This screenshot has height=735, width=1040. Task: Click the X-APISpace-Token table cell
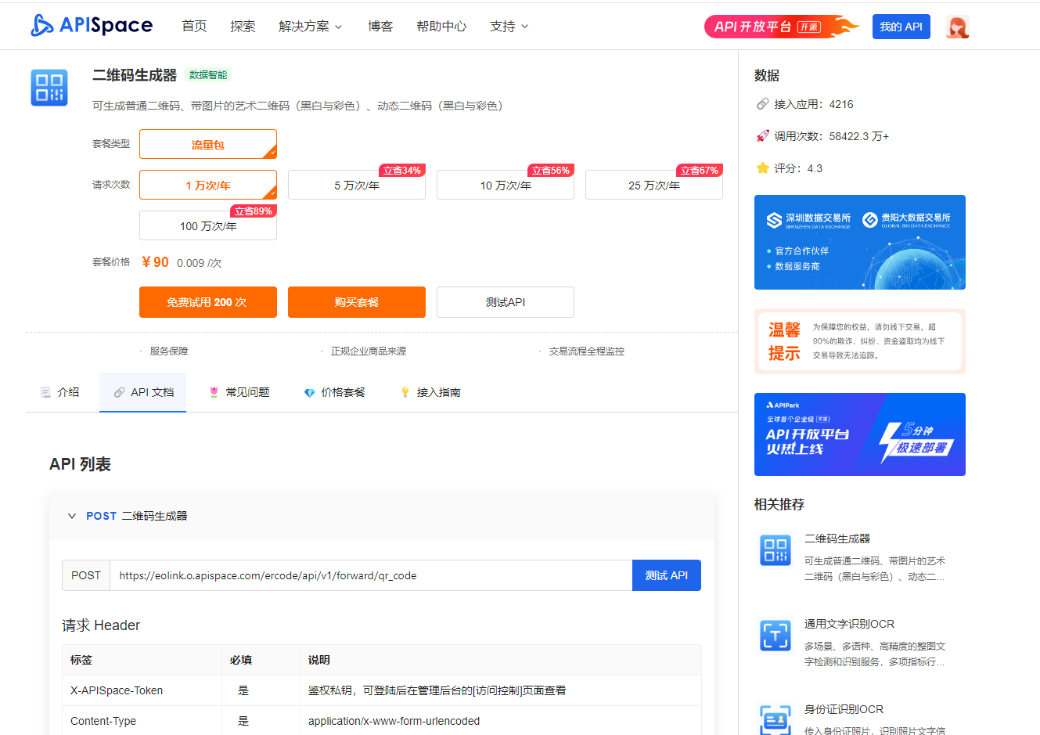pyautogui.click(x=142, y=690)
